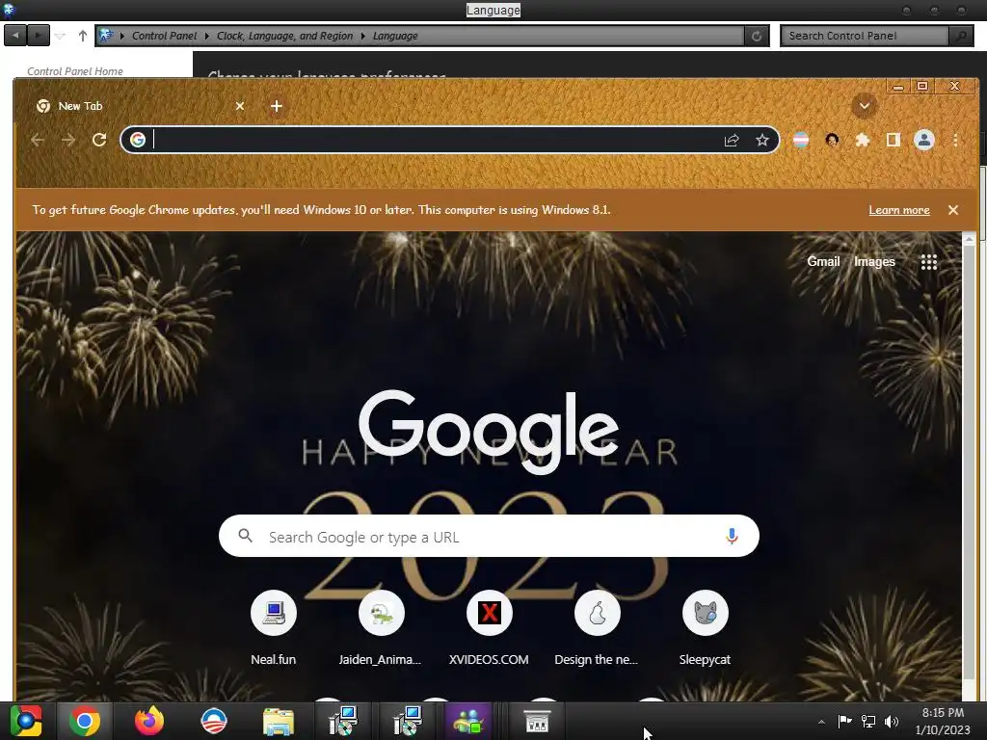
Task: Open the face avatar extension icon
Action: tap(832, 140)
